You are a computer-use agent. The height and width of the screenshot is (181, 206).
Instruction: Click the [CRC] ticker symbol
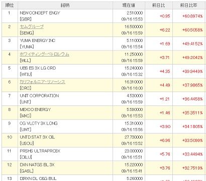click(25, 88)
